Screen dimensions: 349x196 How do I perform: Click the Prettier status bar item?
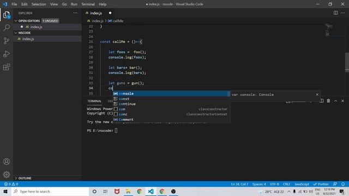point(321,184)
